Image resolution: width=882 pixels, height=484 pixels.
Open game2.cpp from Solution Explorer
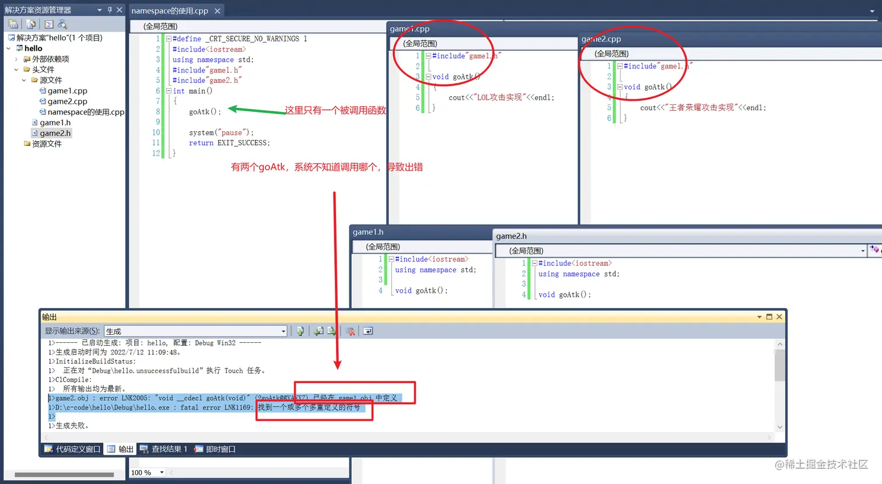[68, 101]
